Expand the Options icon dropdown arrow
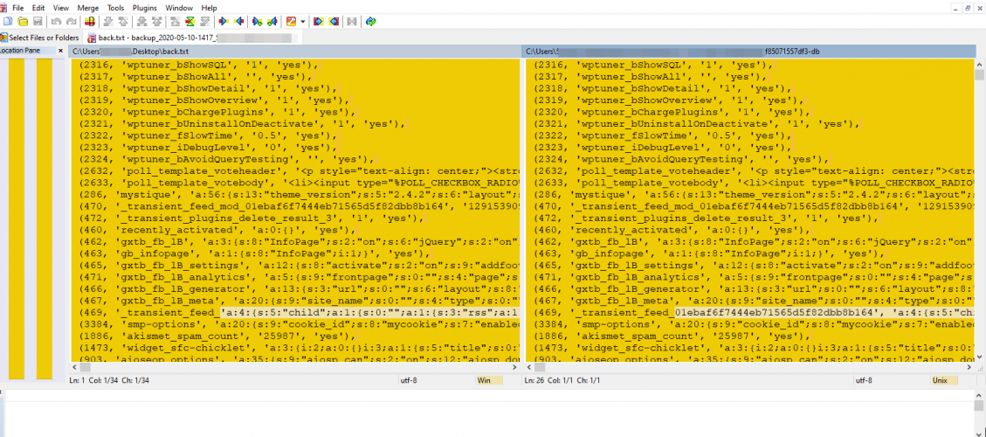The height and width of the screenshot is (437, 986). coord(303,21)
